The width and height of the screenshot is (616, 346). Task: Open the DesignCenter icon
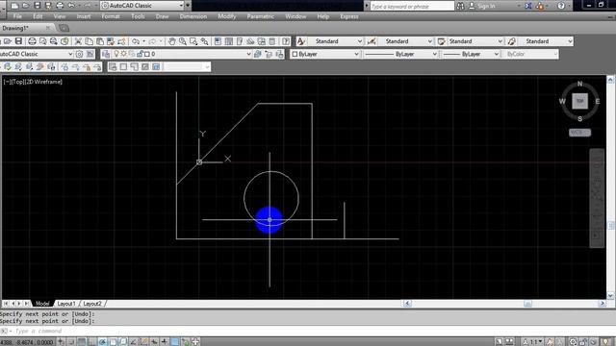tap(229, 41)
